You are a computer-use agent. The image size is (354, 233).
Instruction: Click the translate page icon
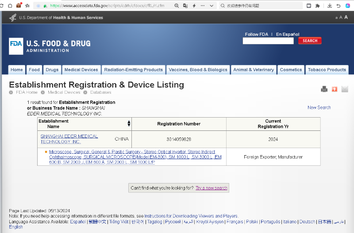(185, 6)
